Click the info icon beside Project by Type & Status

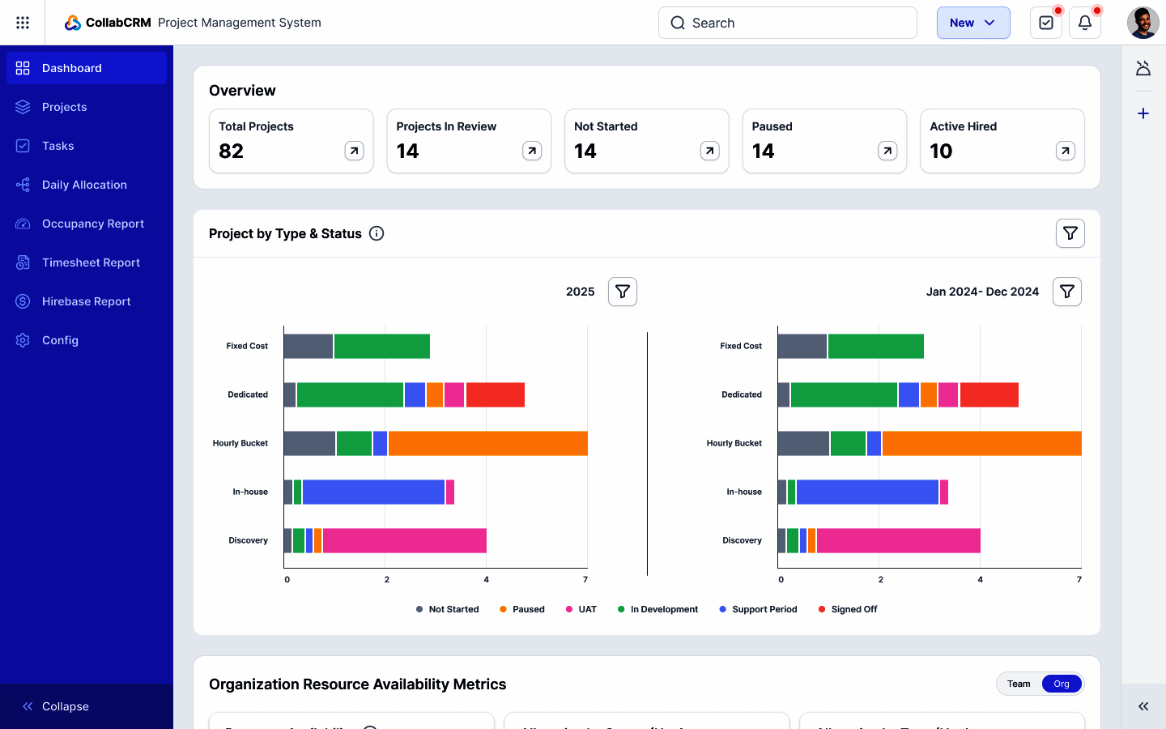tap(377, 233)
